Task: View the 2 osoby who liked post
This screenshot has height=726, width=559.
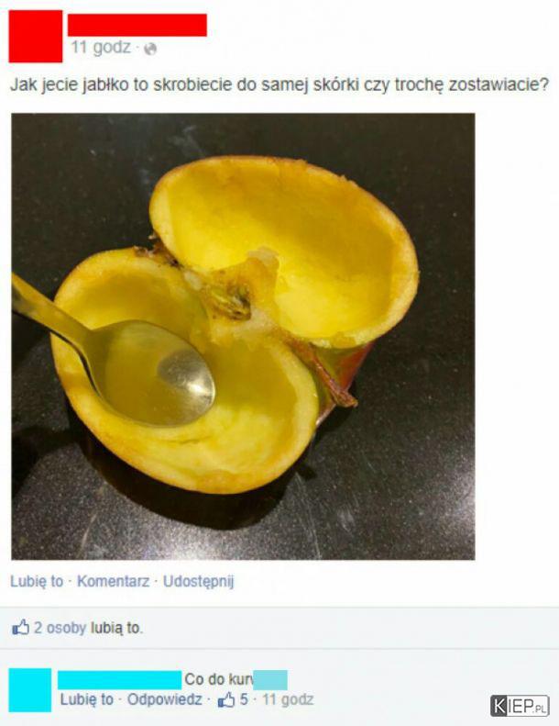Action: [60, 628]
